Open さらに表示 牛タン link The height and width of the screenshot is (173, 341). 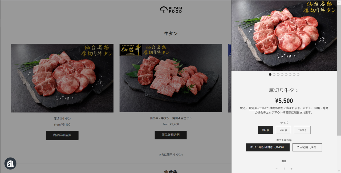click(x=171, y=155)
